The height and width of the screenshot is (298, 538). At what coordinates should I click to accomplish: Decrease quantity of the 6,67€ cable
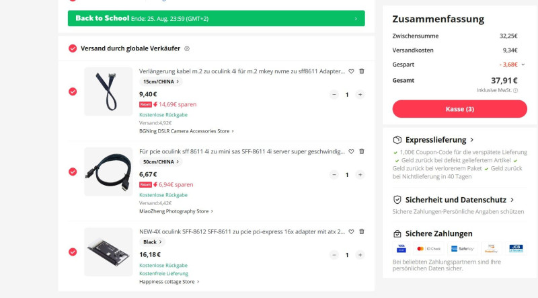pyautogui.click(x=334, y=175)
